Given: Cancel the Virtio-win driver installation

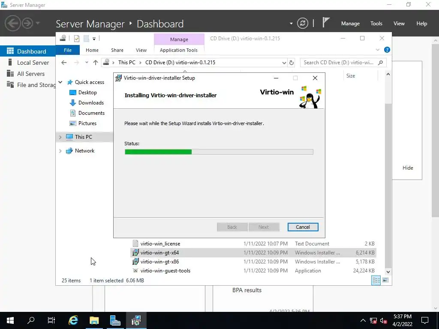Looking at the screenshot, I should (x=303, y=227).
